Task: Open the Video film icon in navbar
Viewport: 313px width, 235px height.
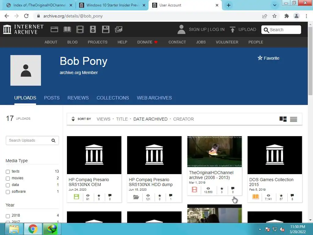Action: tap(80, 29)
